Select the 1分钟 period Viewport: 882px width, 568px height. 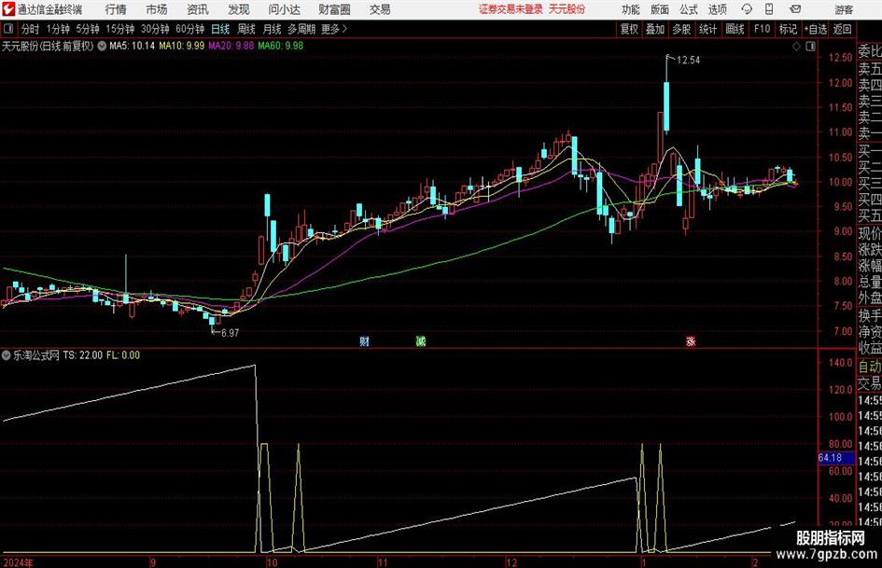tap(58, 29)
